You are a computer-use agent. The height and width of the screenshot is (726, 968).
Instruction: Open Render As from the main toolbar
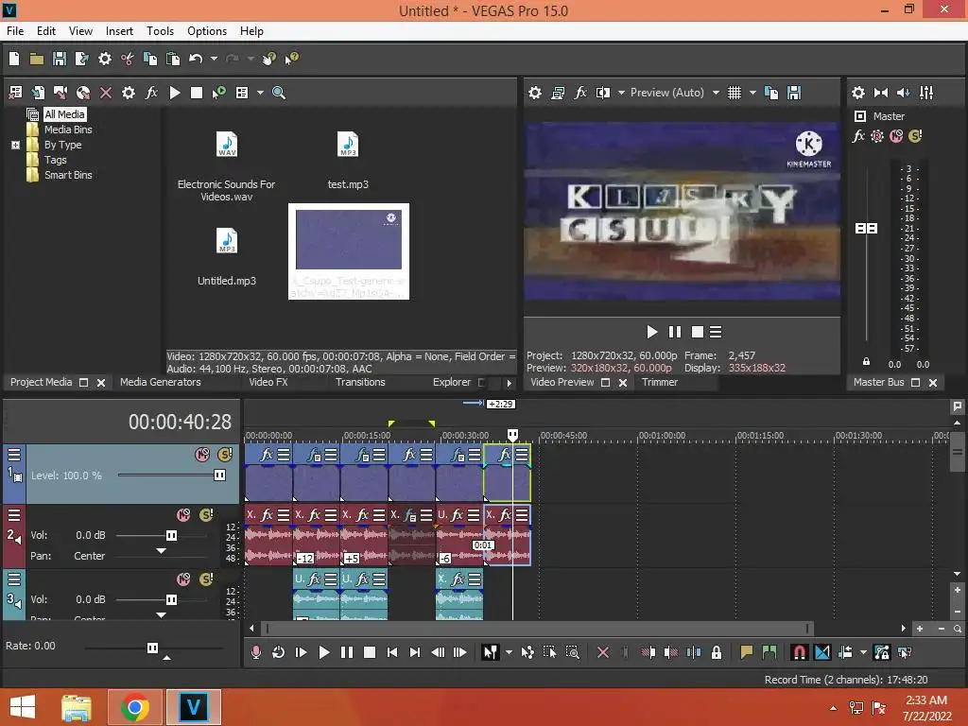[x=81, y=59]
